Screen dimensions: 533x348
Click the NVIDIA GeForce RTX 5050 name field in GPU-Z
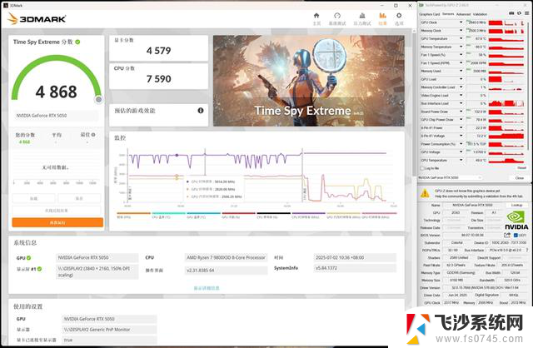(x=473, y=206)
